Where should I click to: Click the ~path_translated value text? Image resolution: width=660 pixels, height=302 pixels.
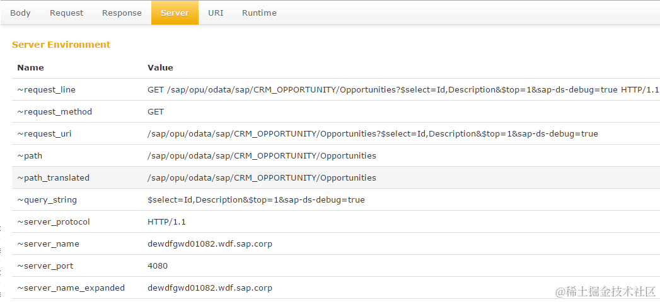(262, 177)
